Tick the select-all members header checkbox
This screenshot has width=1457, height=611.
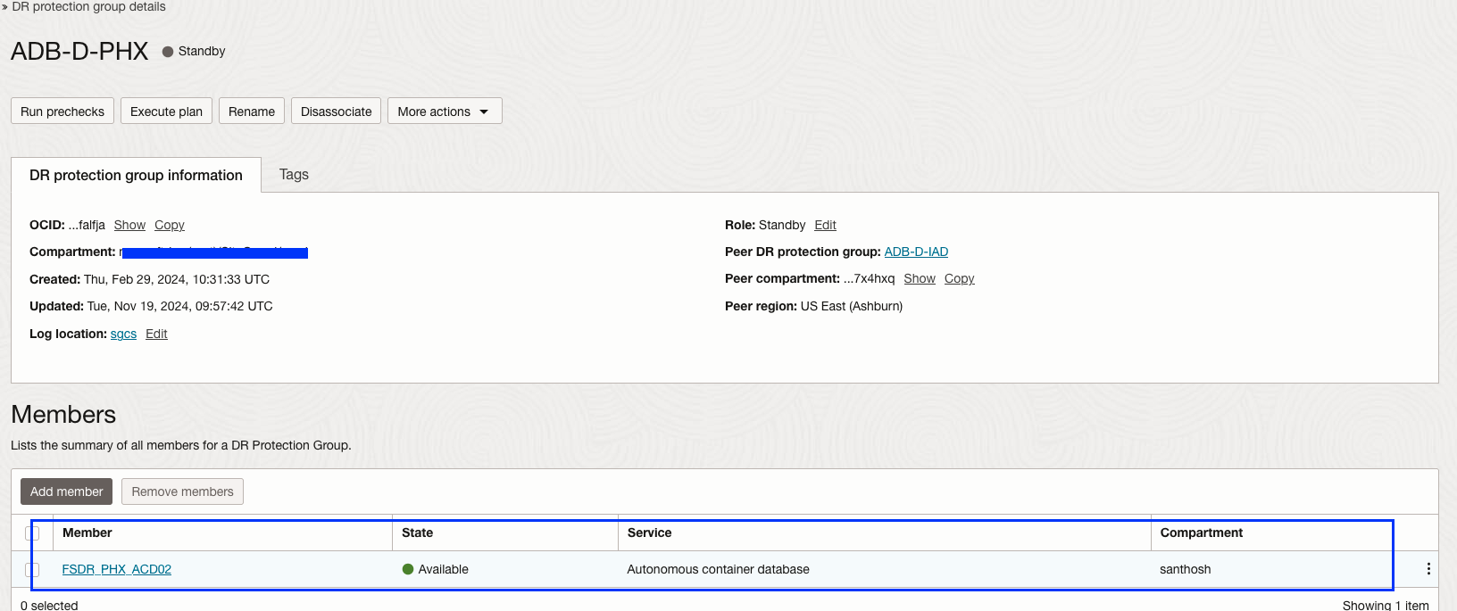pyautogui.click(x=32, y=533)
